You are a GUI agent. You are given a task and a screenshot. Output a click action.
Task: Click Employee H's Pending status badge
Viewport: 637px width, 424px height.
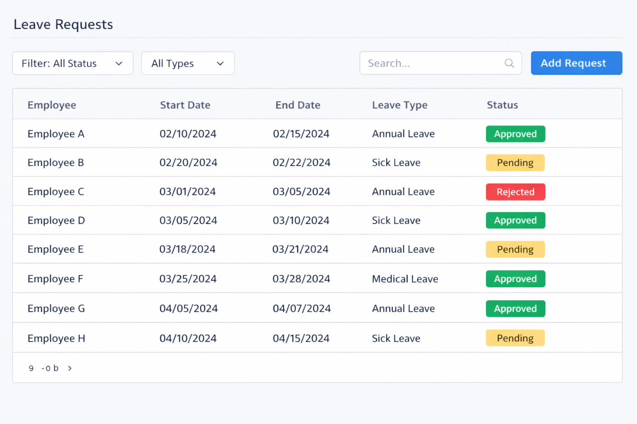tap(515, 338)
